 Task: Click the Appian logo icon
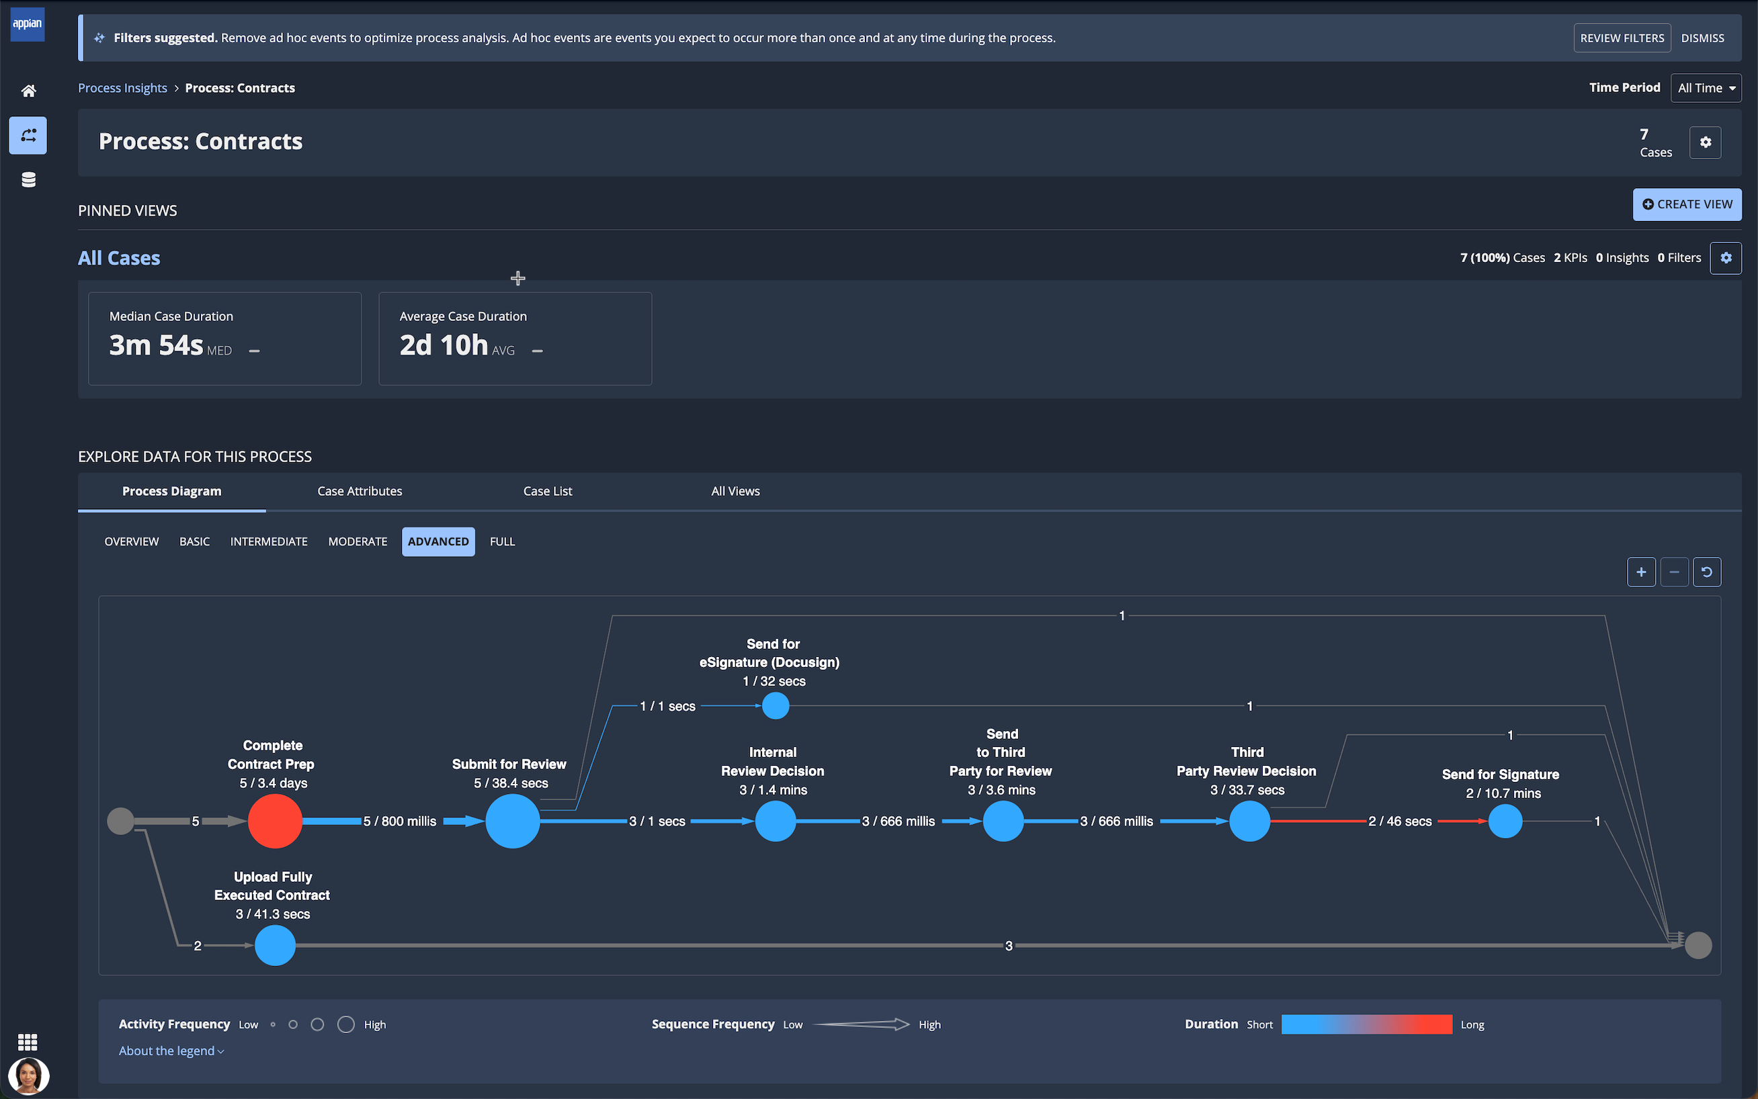pyautogui.click(x=28, y=24)
